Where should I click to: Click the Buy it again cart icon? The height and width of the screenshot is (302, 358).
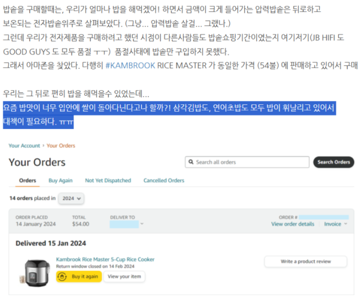click(62, 277)
